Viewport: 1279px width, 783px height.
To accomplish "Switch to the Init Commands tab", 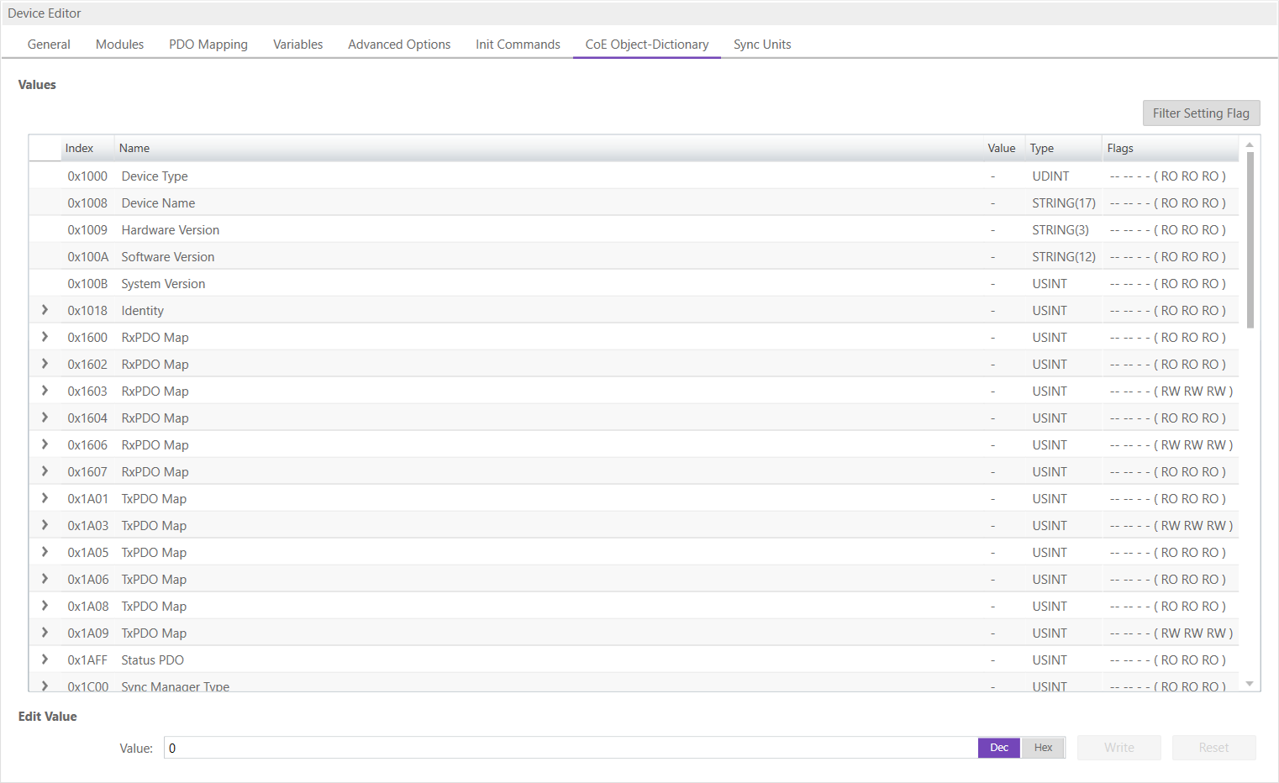I will [x=518, y=45].
